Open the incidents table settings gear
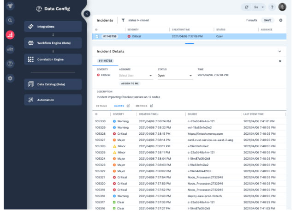 click(x=281, y=20)
